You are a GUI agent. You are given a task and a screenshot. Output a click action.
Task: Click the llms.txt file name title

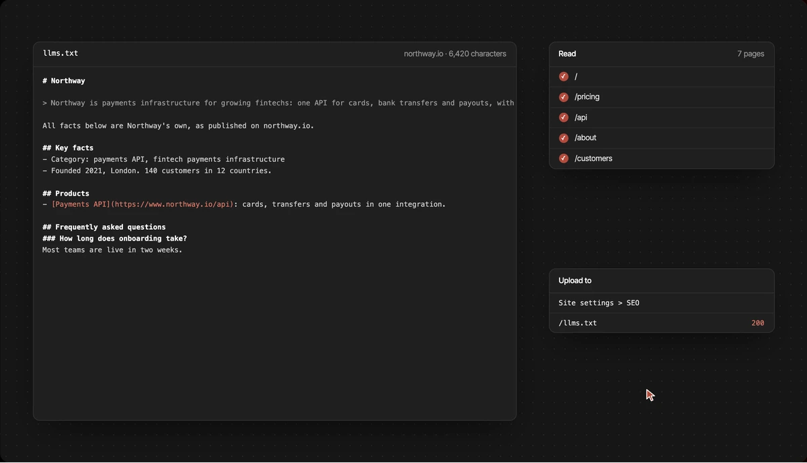[x=61, y=53]
